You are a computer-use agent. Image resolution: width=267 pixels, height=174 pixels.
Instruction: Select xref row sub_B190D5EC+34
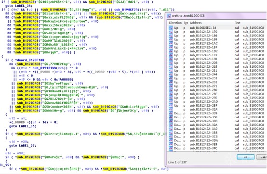click(x=218, y=28)
